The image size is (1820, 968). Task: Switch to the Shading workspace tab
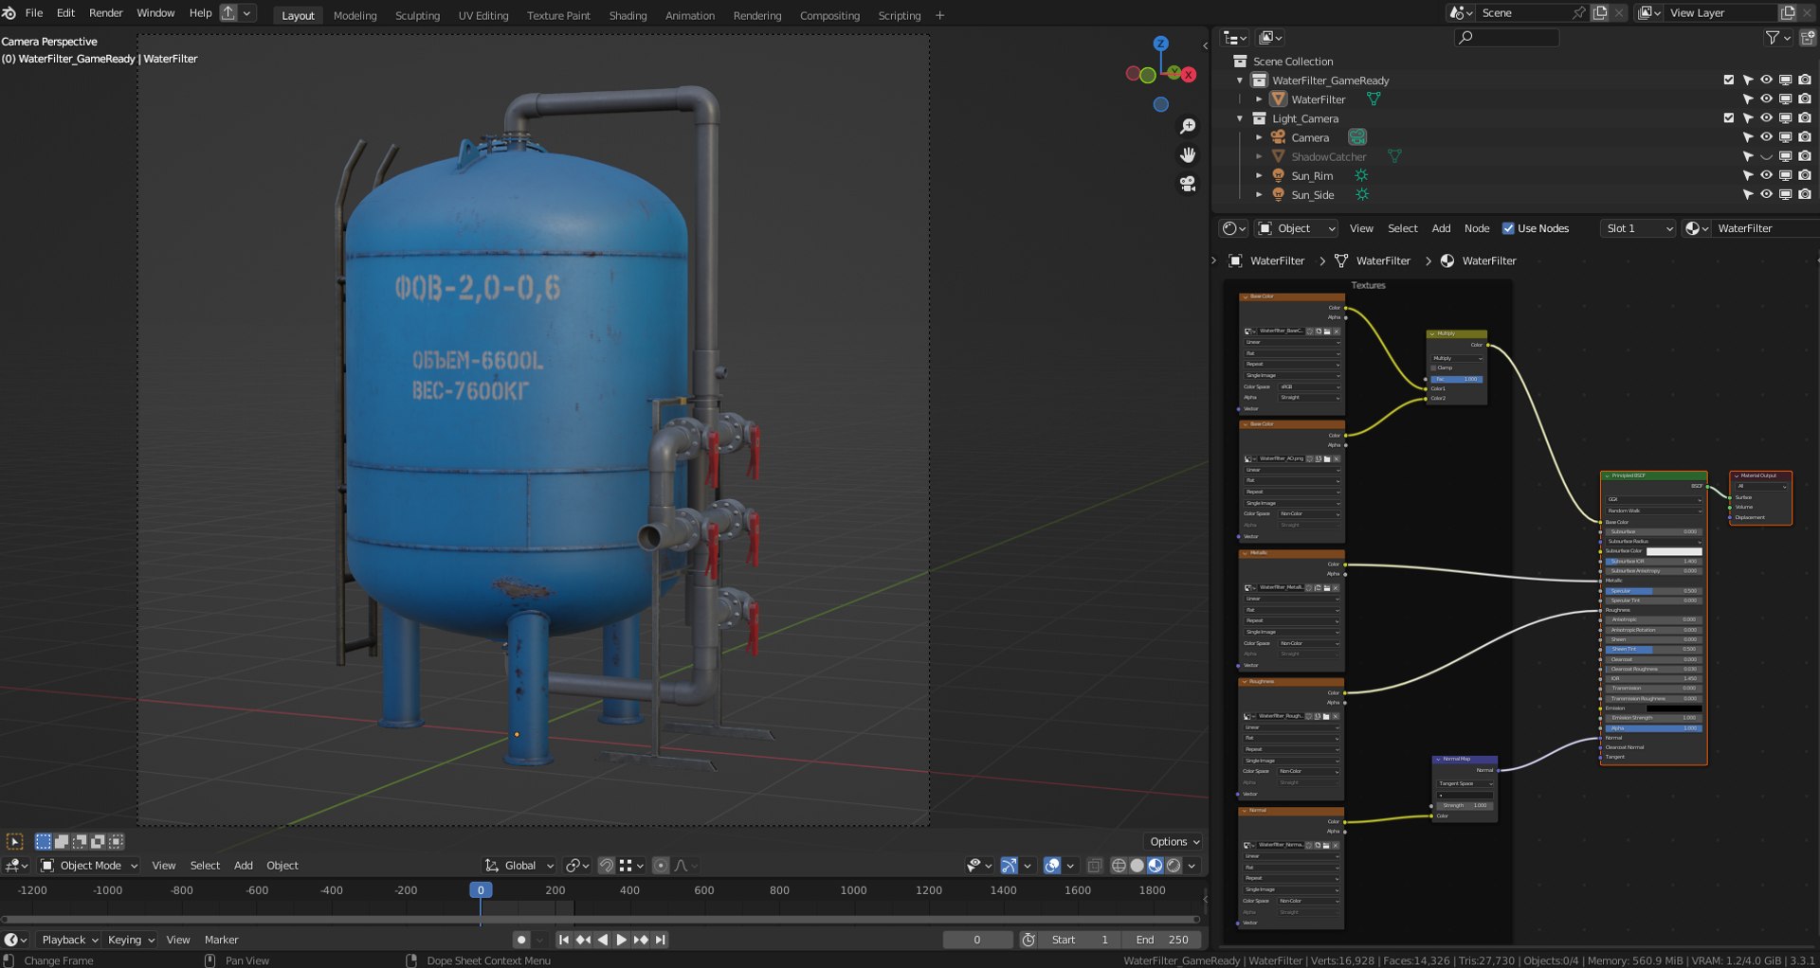(x=628, y=15)
